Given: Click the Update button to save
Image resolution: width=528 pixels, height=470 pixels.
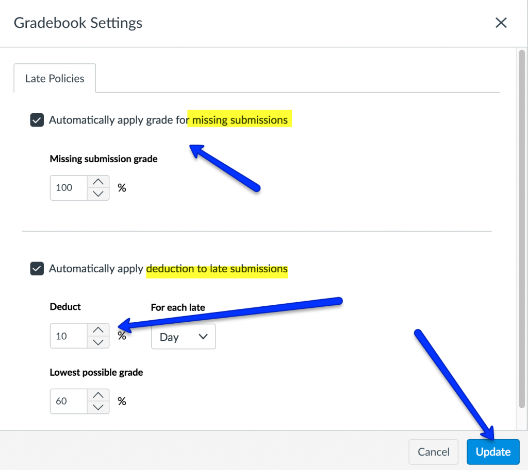Looking at the screenshot, I should (493, 452).
